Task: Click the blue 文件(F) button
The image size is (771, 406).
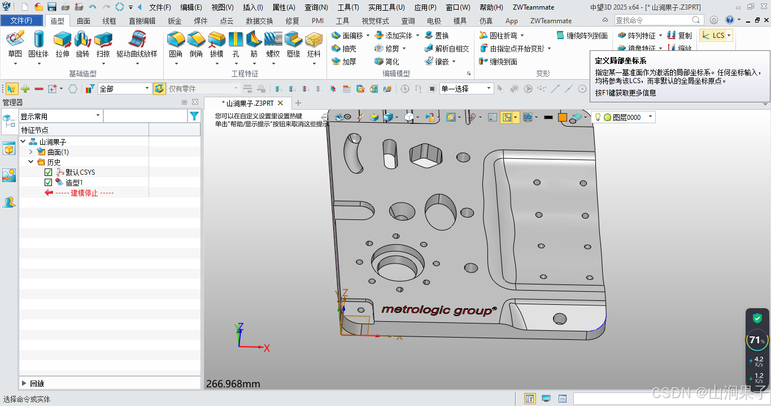Action: pos(21,20)
